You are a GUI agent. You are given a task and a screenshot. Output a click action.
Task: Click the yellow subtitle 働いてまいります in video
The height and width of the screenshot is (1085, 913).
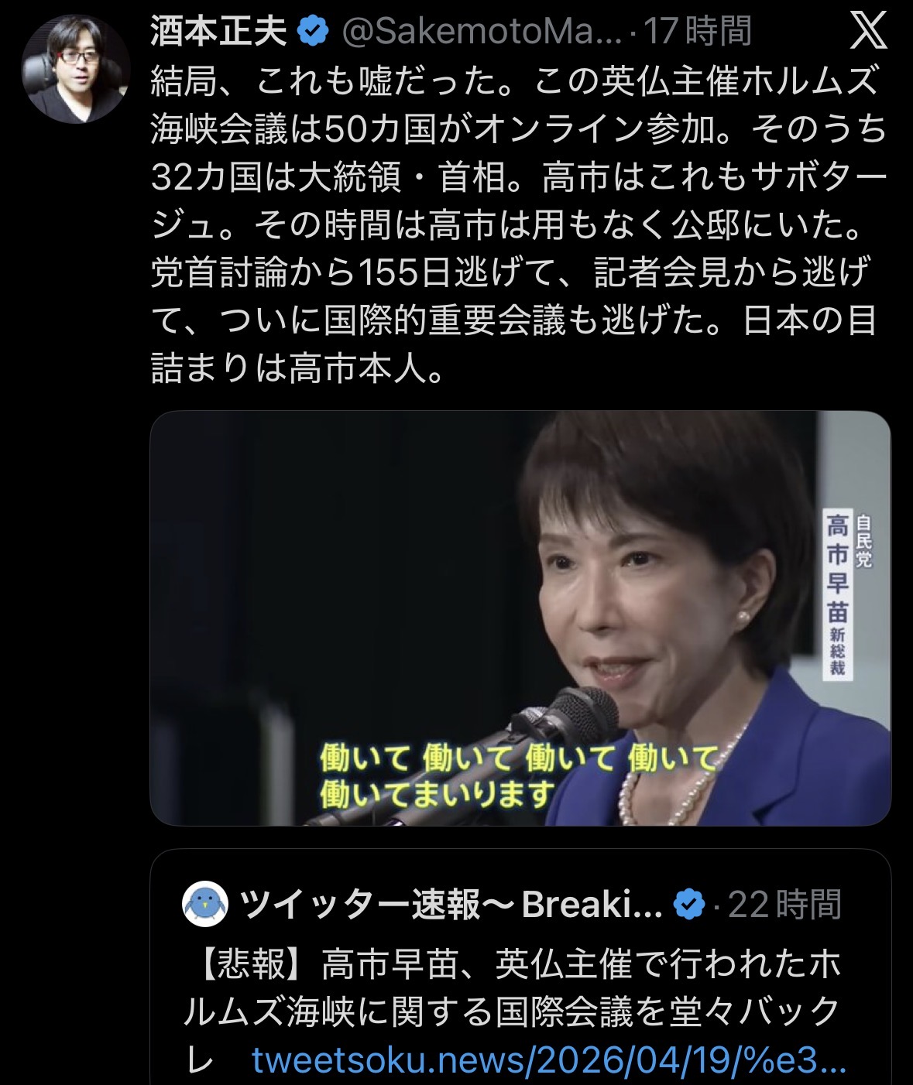pyautogui.click(x=438, y=793)
